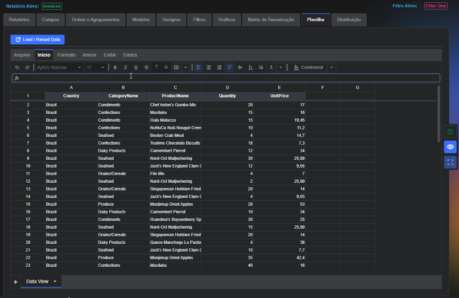Toggle underline formatting
The width and height of the screenshot is (459, 298).
(x=136, y=67)
